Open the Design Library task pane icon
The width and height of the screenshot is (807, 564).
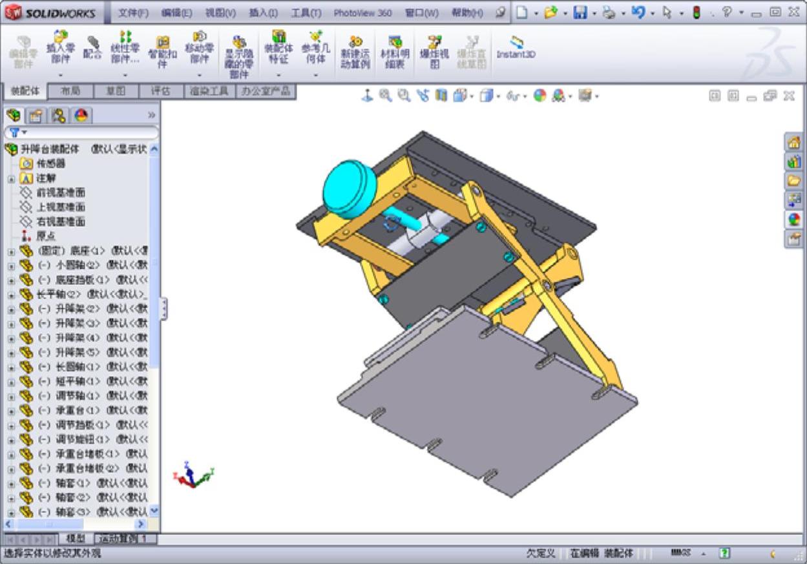pos(794,162)
